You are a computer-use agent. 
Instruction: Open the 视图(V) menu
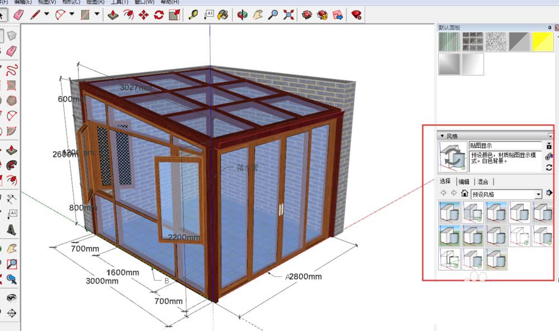click(47, 2)
